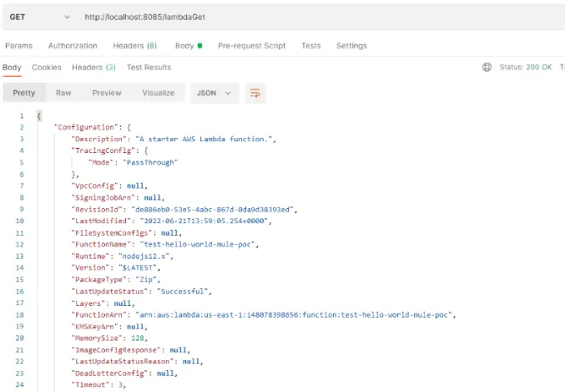Select the Test Results tab
565x392 pixels.
pyautogui.click(x=149, y=68)
